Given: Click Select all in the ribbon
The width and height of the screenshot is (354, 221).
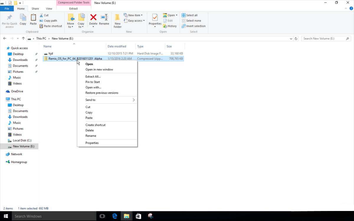Looking at the screenshot, I should (190, 15).
